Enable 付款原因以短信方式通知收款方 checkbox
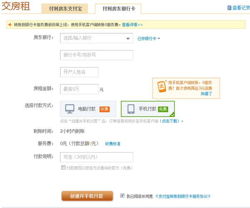250x208 pixels. point(63,168)
